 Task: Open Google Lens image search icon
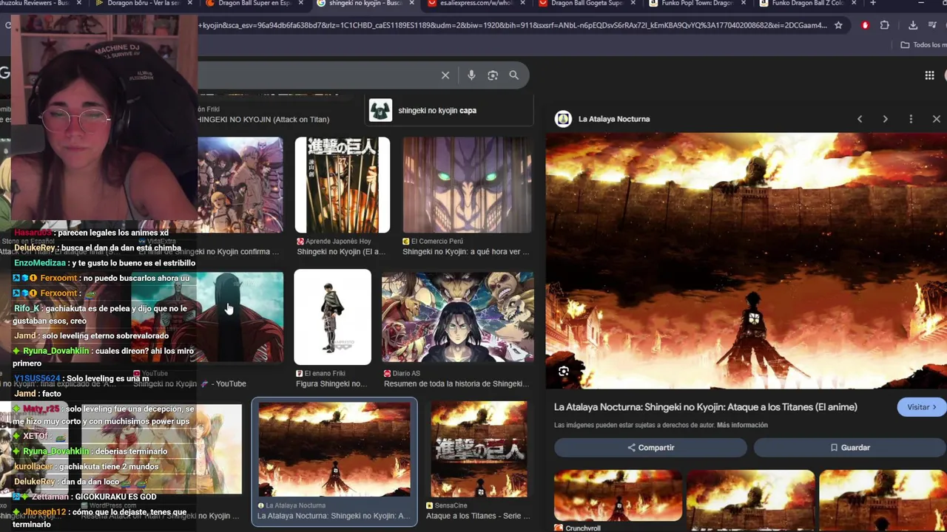[x=493, y=75]
